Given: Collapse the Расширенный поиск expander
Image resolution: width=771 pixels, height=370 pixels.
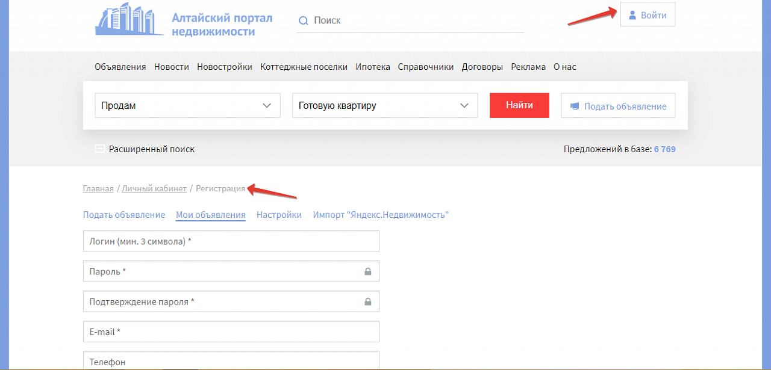Looking at the screenshot, I should pos(145,149).
